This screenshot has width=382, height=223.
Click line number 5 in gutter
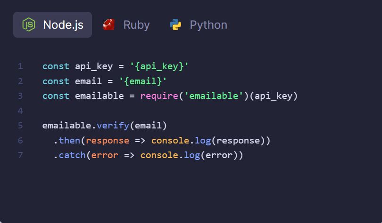coord(20,126)
